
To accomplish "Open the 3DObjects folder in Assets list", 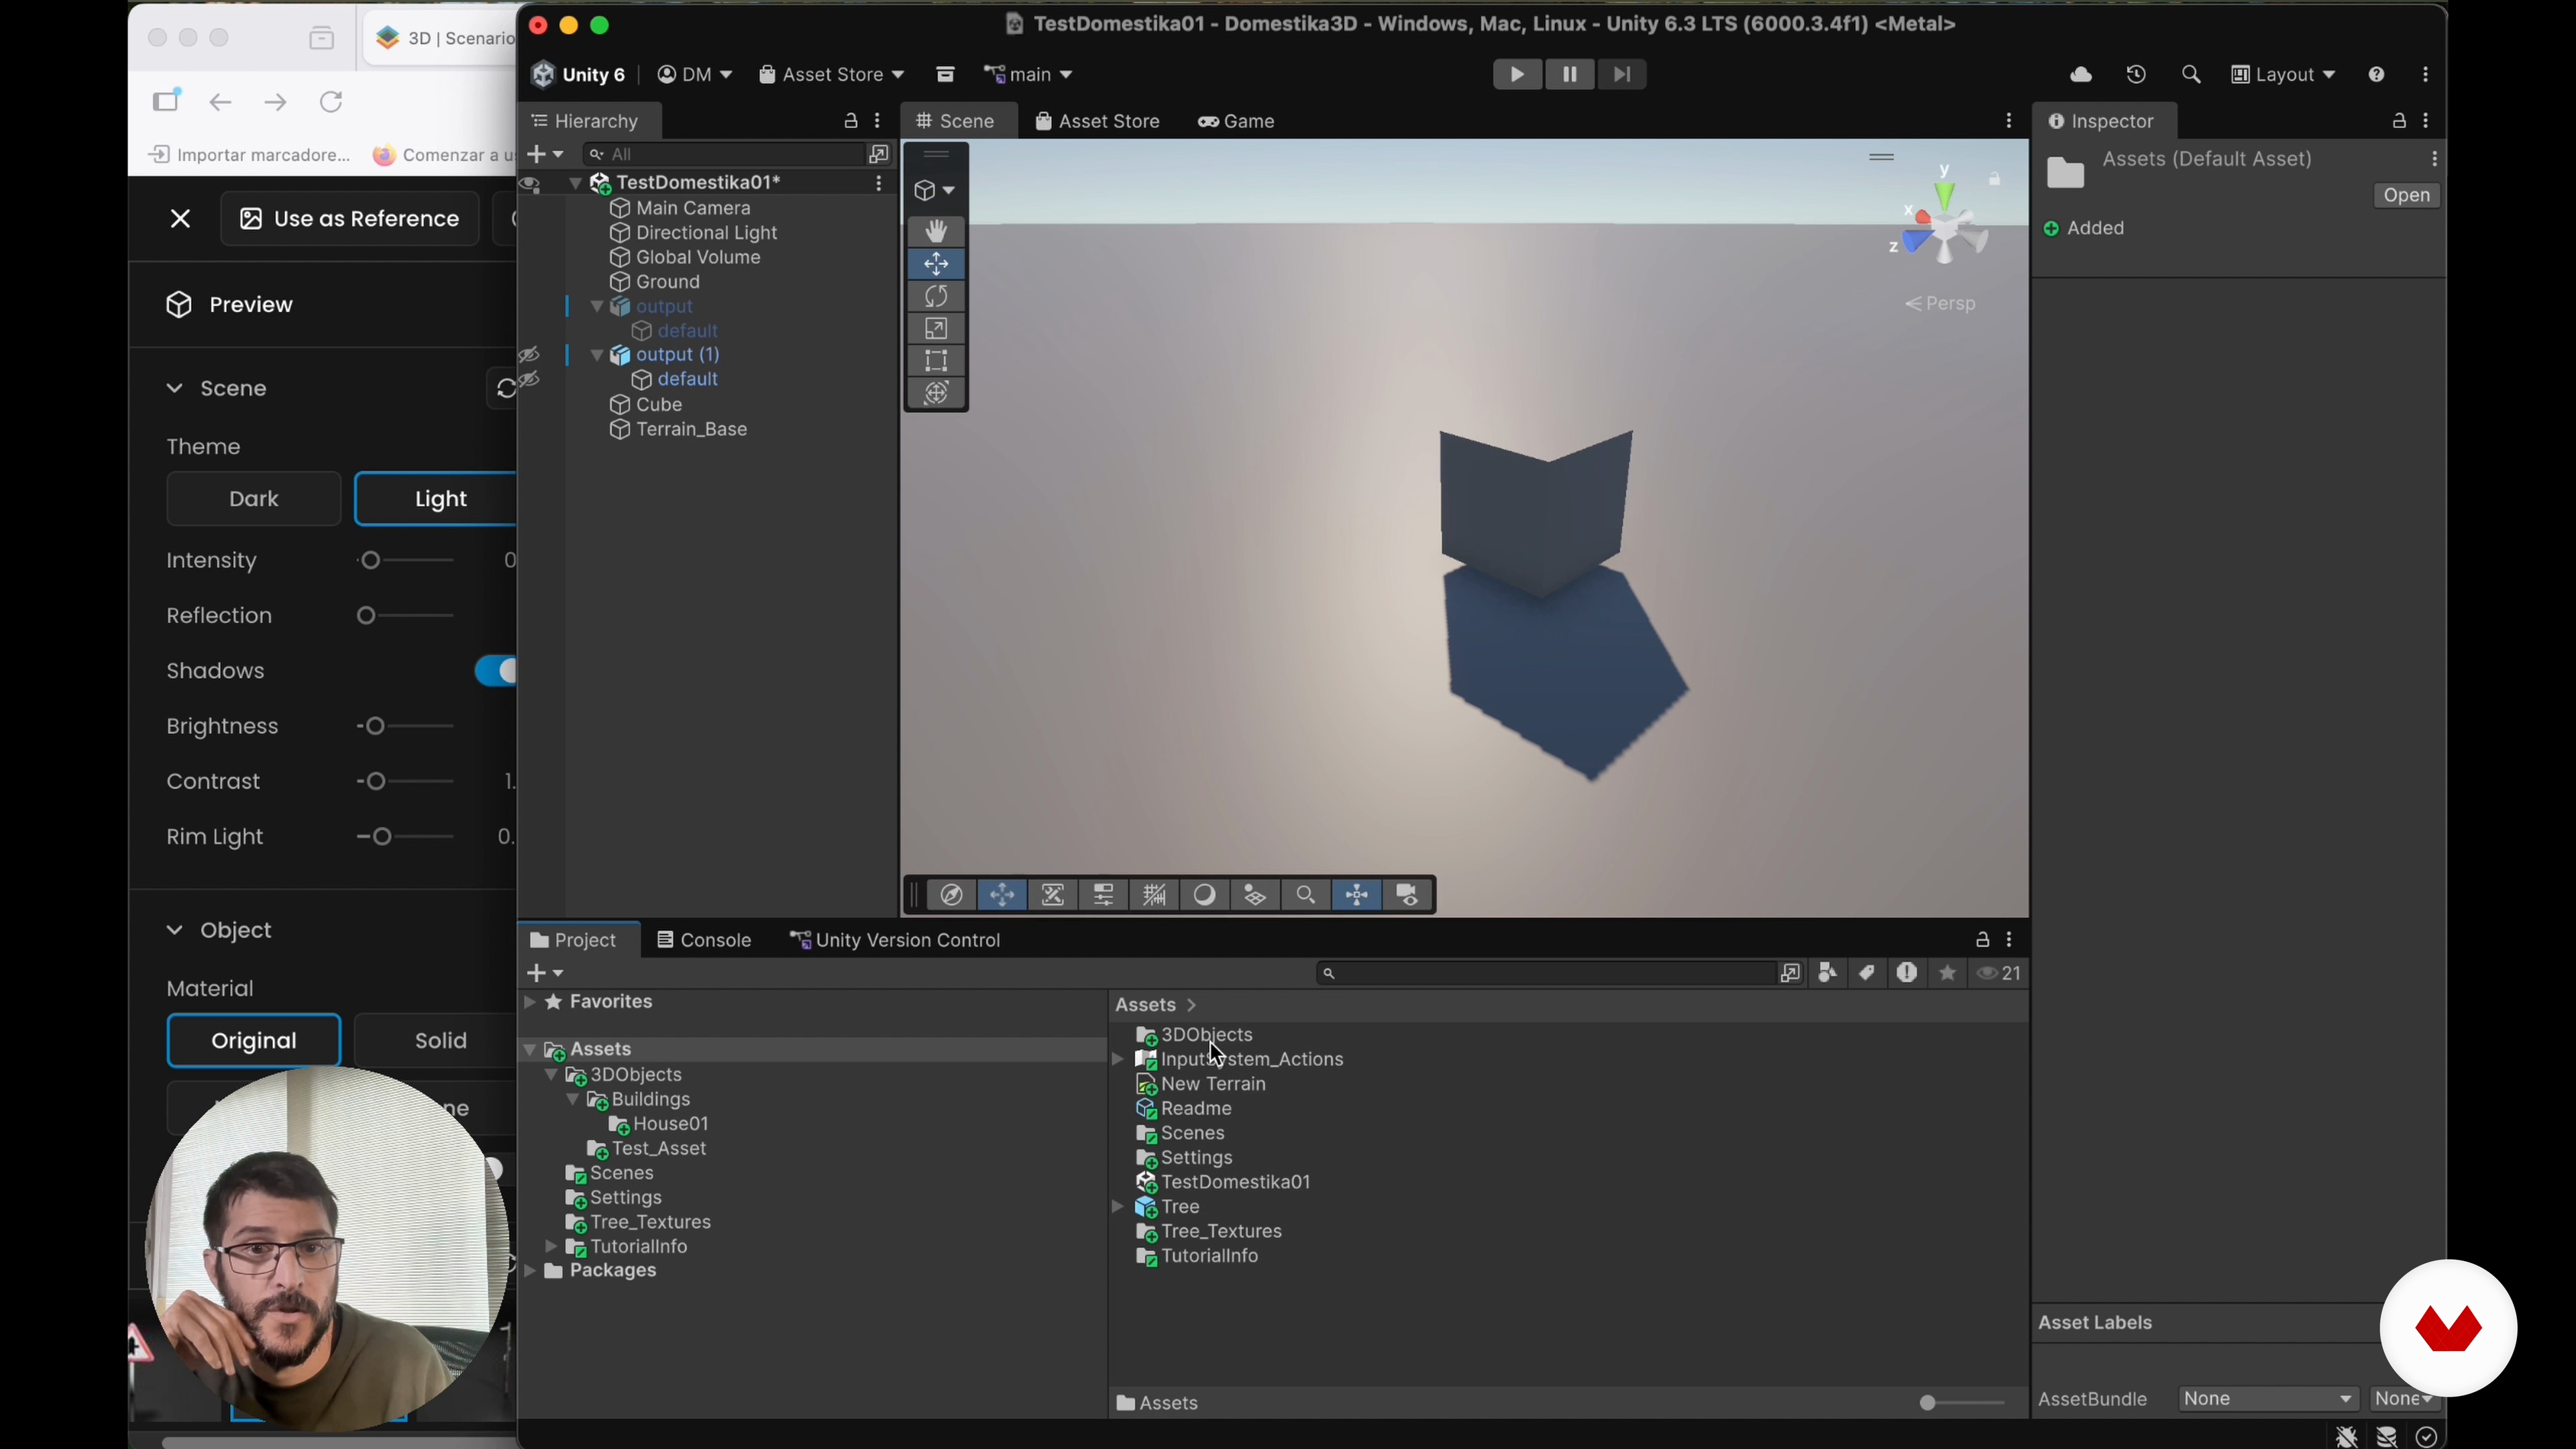I will click(x=1206, y=1035).
